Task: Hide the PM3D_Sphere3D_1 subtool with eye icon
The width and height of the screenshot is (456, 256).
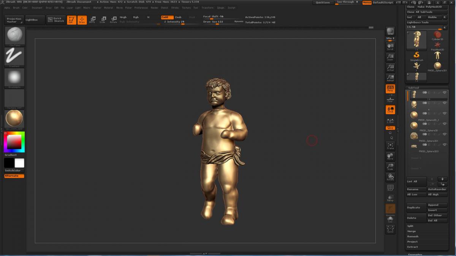Action: tap(445, 113)
